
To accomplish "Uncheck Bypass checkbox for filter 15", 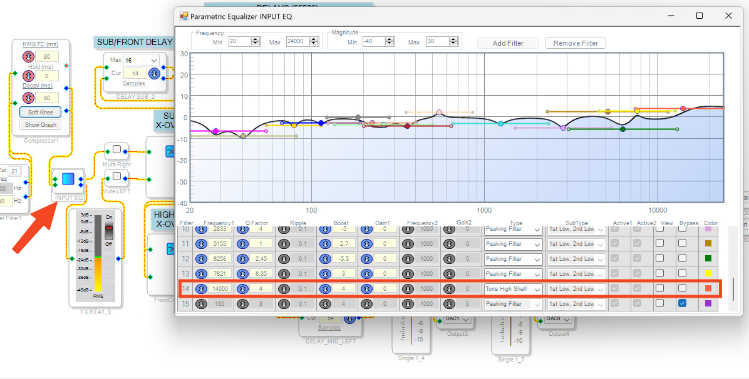I will click(x=683, y=303).
